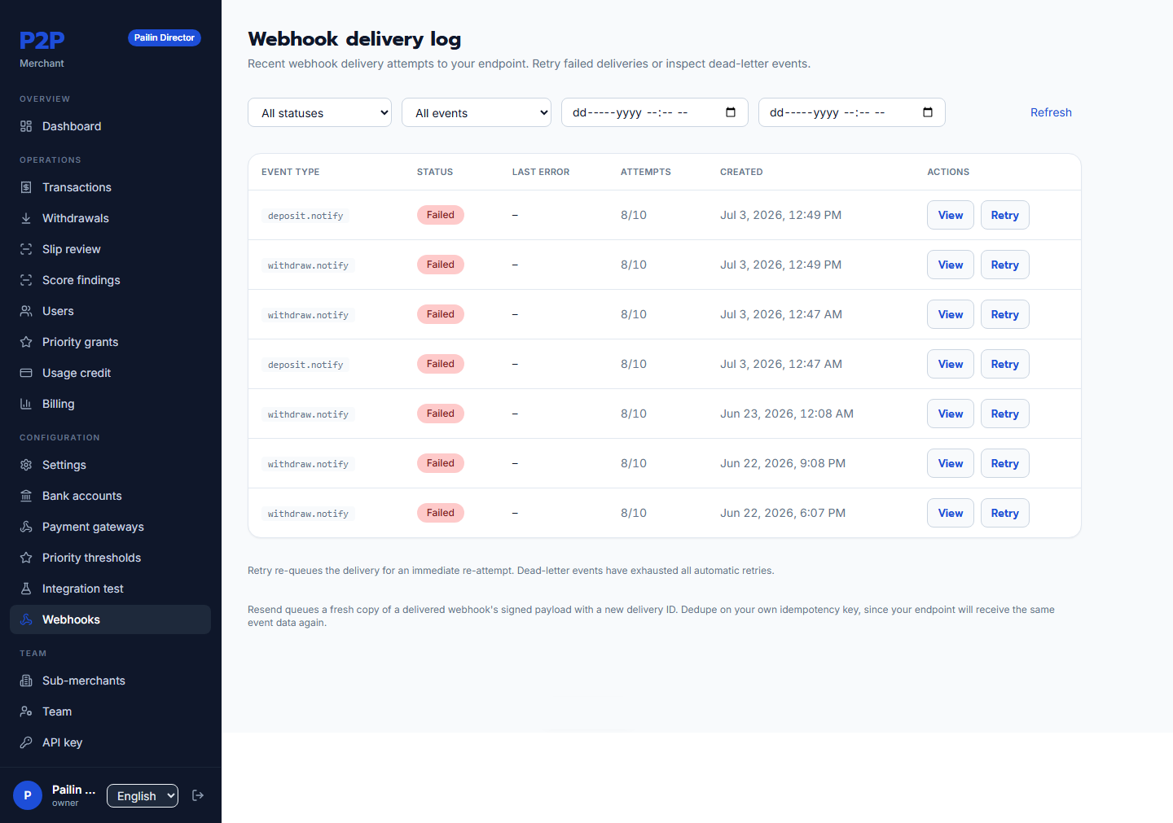Click the Billing bar-chart icon

click(x=26, y=404)
